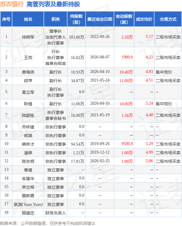Select the 职务 column header
Screen dimensions: 182x226
pyautogui.click(x=56, y=19)
